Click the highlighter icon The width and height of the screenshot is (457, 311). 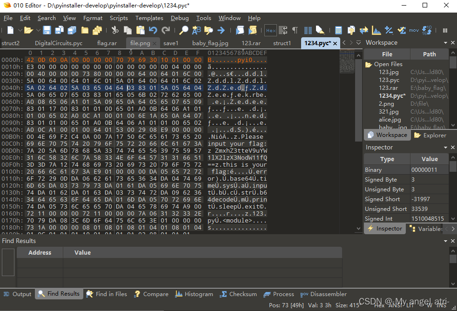click(x=320, y=30)
